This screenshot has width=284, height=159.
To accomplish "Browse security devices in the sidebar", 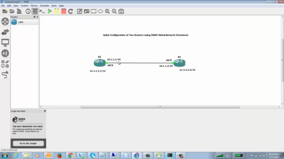I will click(x=5, y=53).
